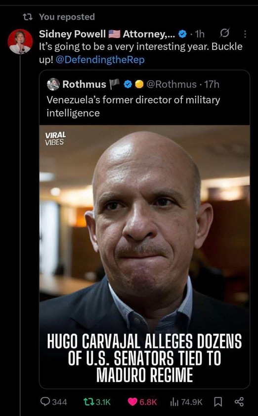
Task: Click the gold affiliate badge beside Rothmus
Action: 139,84
